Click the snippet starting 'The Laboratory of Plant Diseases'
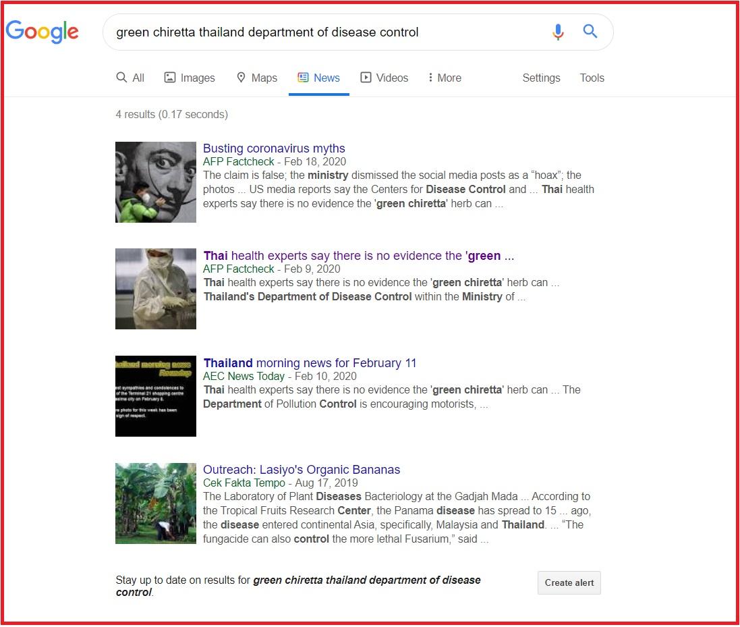This screenshot has width=740, height=627. click(397, 518)
